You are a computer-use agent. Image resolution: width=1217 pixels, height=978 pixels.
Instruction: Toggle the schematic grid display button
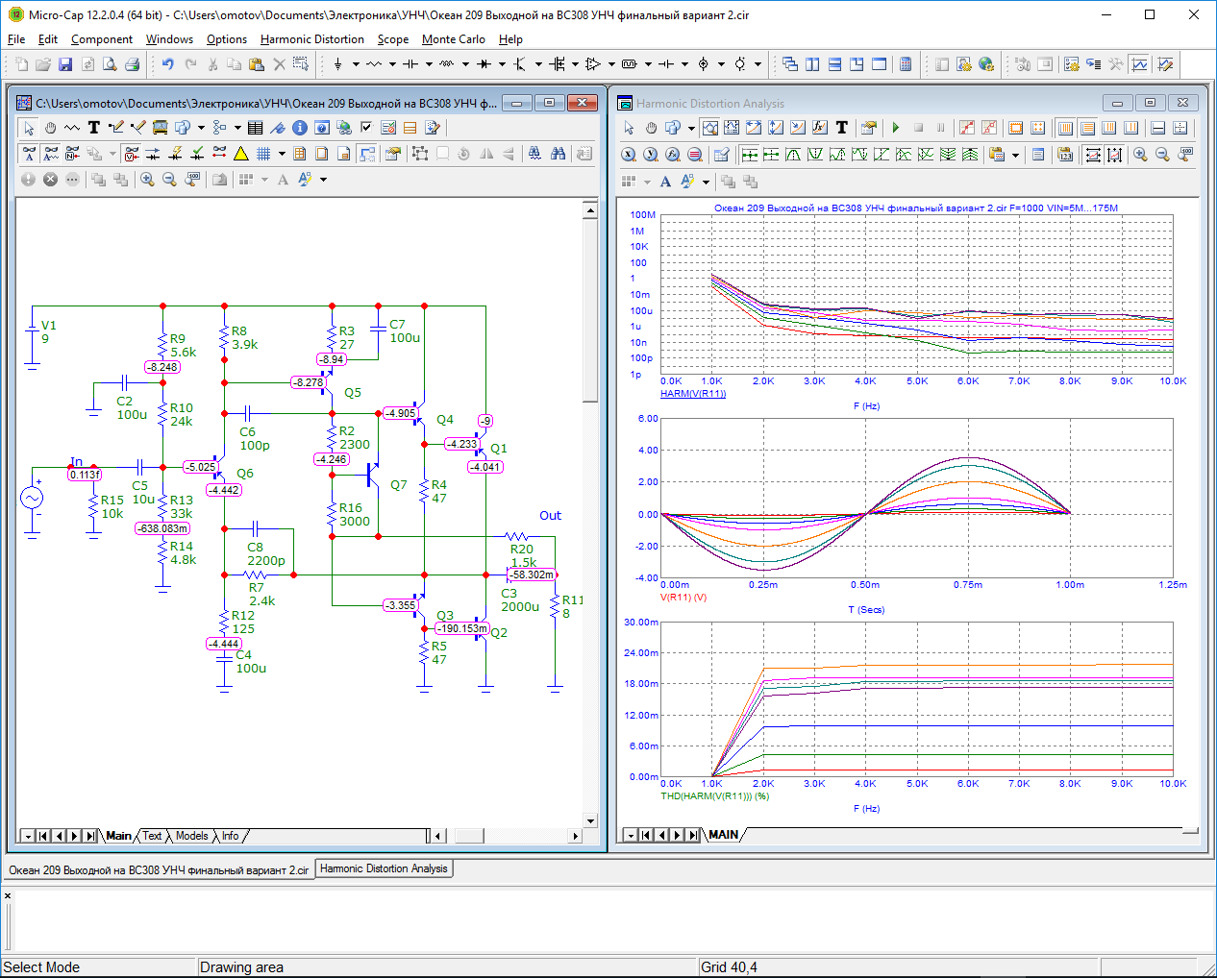click(263, 154)
